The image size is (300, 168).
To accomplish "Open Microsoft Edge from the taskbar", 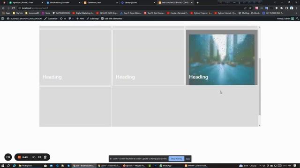I will click(15, 166).
